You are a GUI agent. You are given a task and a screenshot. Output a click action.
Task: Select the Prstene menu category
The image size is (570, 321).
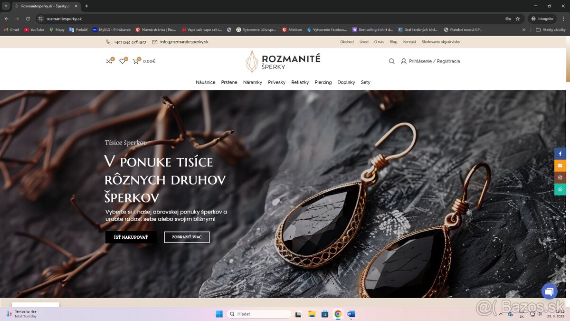[x=229, y=82]
